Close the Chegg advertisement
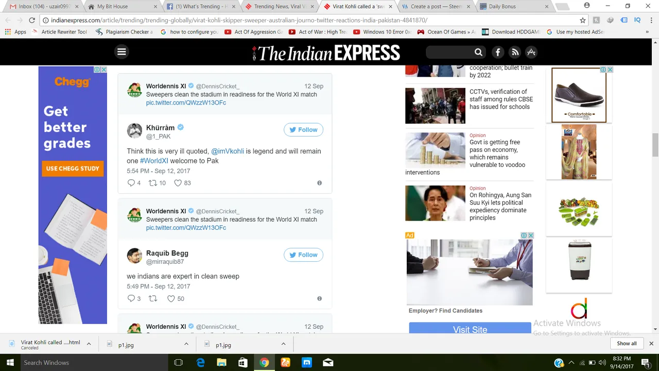659x371 pixels. tap(103, 70)
